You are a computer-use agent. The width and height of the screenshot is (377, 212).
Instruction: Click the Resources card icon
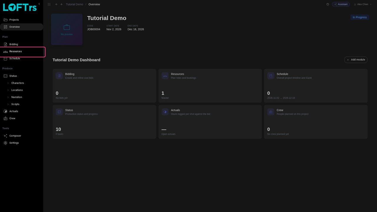pyautogui.click(x=165, y=76)
